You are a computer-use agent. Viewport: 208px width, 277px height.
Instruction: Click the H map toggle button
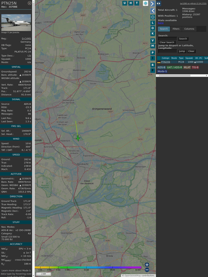(x=130, y=3)
